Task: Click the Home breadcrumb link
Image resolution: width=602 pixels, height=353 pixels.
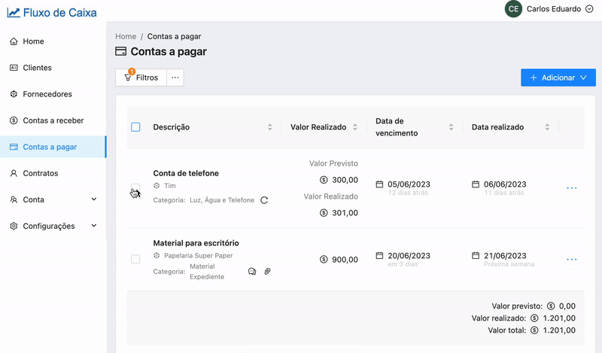Action: tap(126, 36)
